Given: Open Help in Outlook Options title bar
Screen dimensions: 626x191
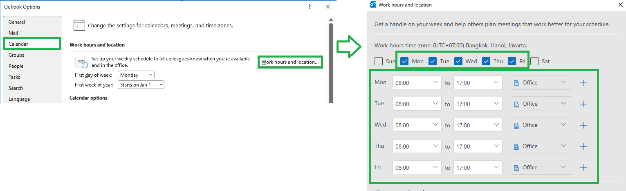Looking at the screenshot, I should click(309, 7).
